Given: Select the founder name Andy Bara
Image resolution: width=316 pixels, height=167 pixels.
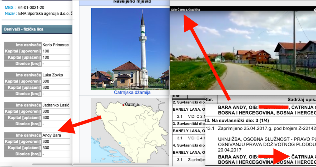Looking at the screenshot, I should [52, 135].
